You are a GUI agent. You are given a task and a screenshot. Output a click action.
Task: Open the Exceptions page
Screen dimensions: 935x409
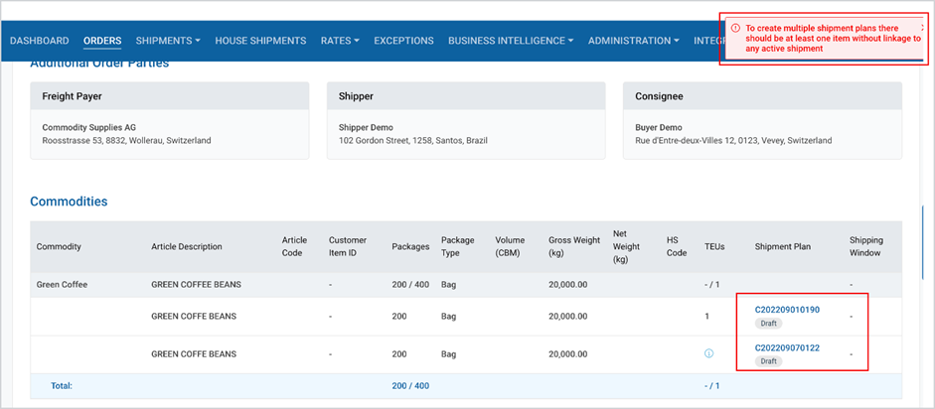click(403, 41)
